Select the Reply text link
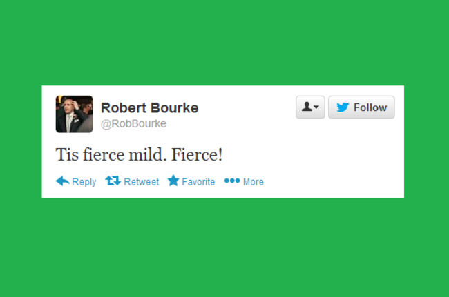Screen dimensions: 449x297 [84, 182]
